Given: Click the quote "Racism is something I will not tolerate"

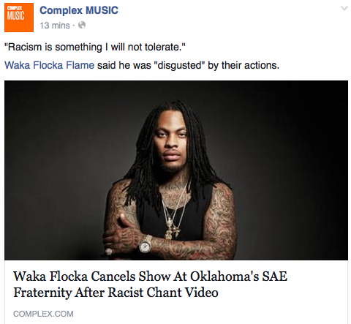Looking at the screenshot, I should coord(95,47).
